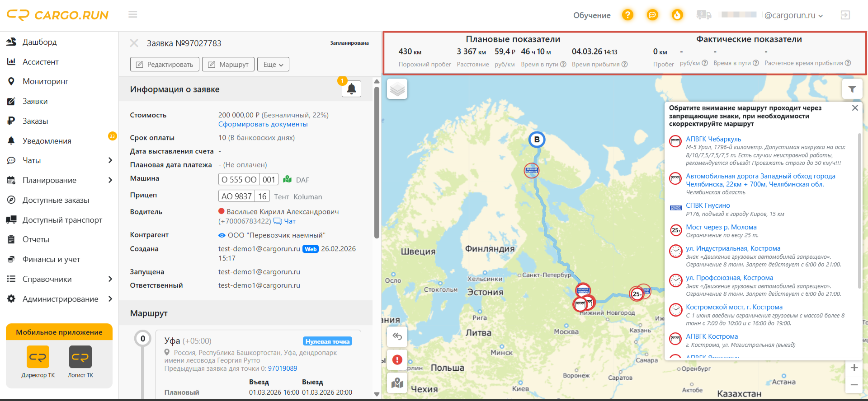Click the Маршрут button
The image size is (868, 401).
tap(228, 64)
